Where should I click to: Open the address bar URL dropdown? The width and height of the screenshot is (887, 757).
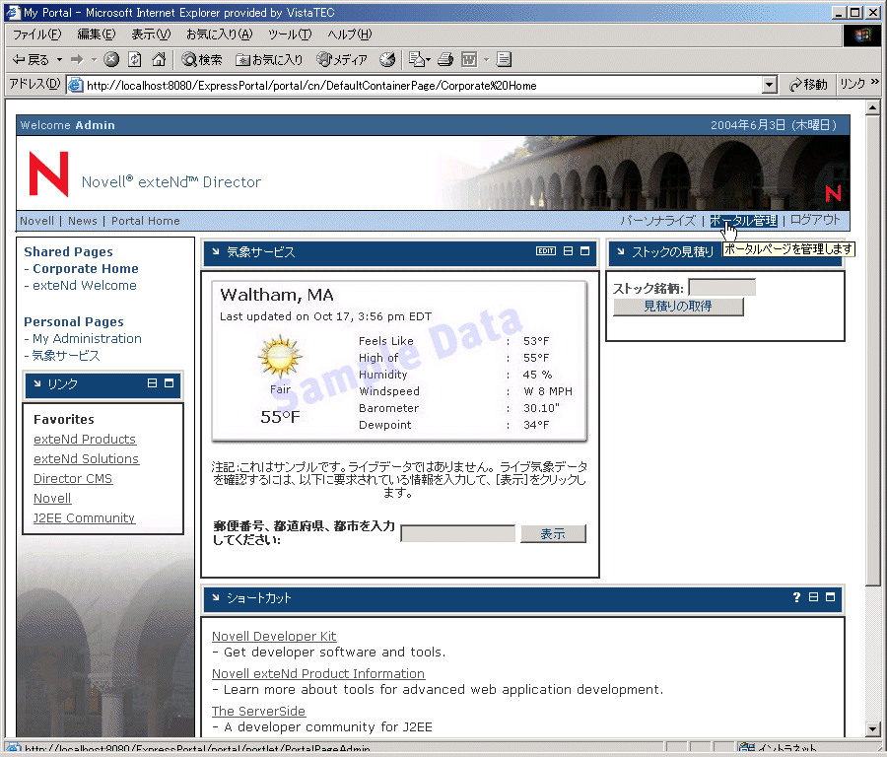[x=769, y=86]
